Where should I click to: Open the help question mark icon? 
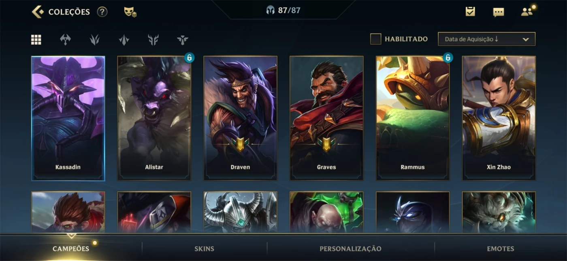coord(102,12)
